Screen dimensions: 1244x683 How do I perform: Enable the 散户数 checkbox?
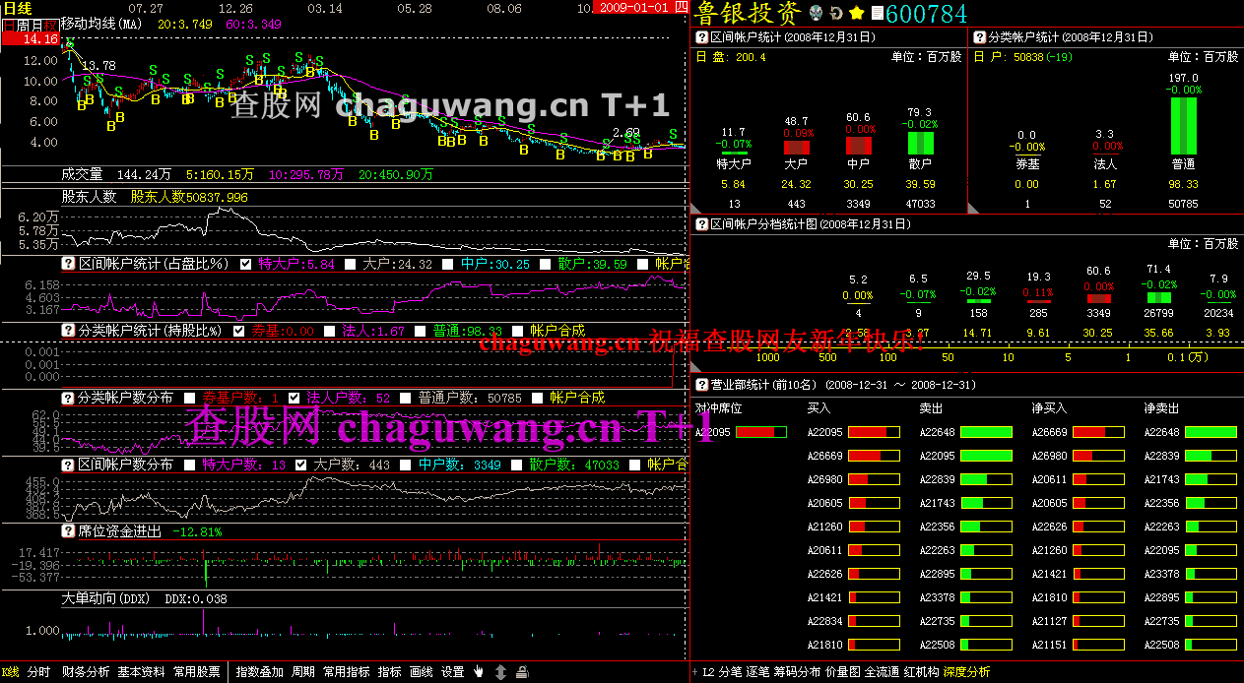[x=517, y=465]
